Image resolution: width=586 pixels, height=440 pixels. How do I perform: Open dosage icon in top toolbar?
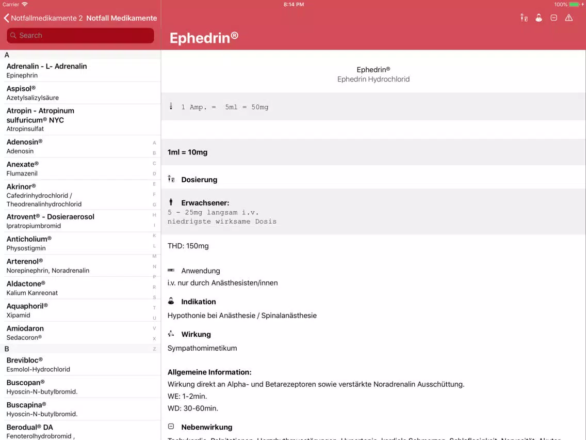(524, 18)
